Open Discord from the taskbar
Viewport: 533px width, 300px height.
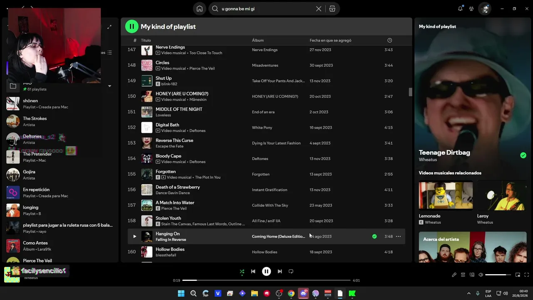point(304,293)
